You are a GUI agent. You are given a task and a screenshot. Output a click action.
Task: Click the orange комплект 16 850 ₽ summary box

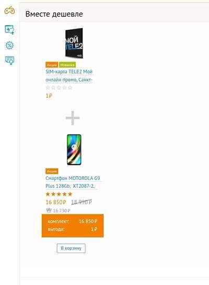click(x=73, y=225)
